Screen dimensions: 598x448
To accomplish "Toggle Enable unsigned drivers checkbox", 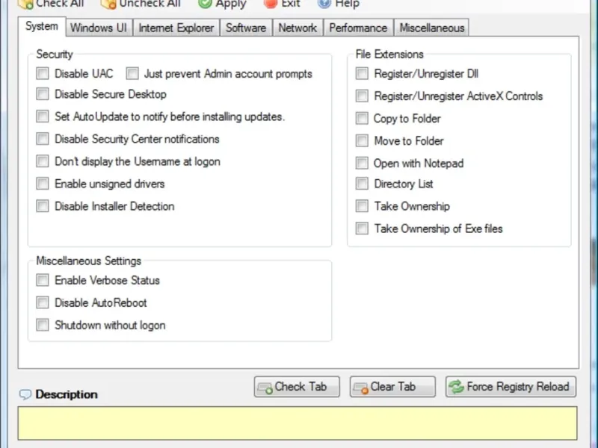I will tap(43, 184).
